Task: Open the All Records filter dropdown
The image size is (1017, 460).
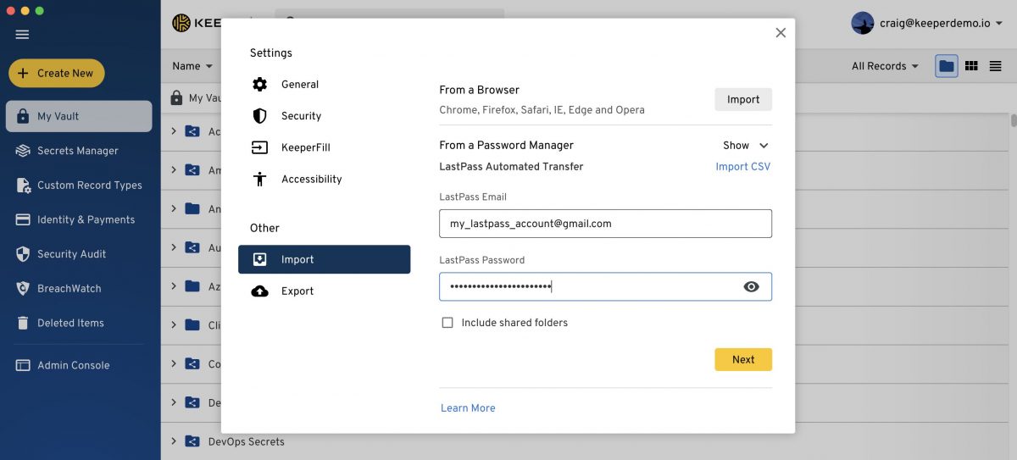Action: point(885,66)
